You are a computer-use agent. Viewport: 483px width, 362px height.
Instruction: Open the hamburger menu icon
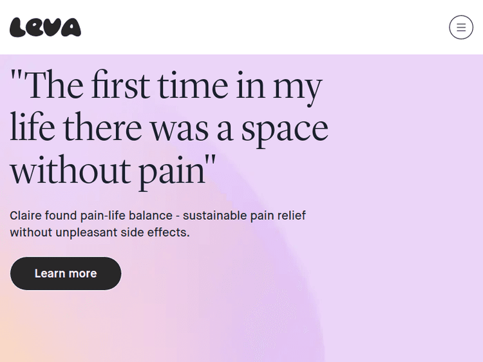tap(460, 28)
